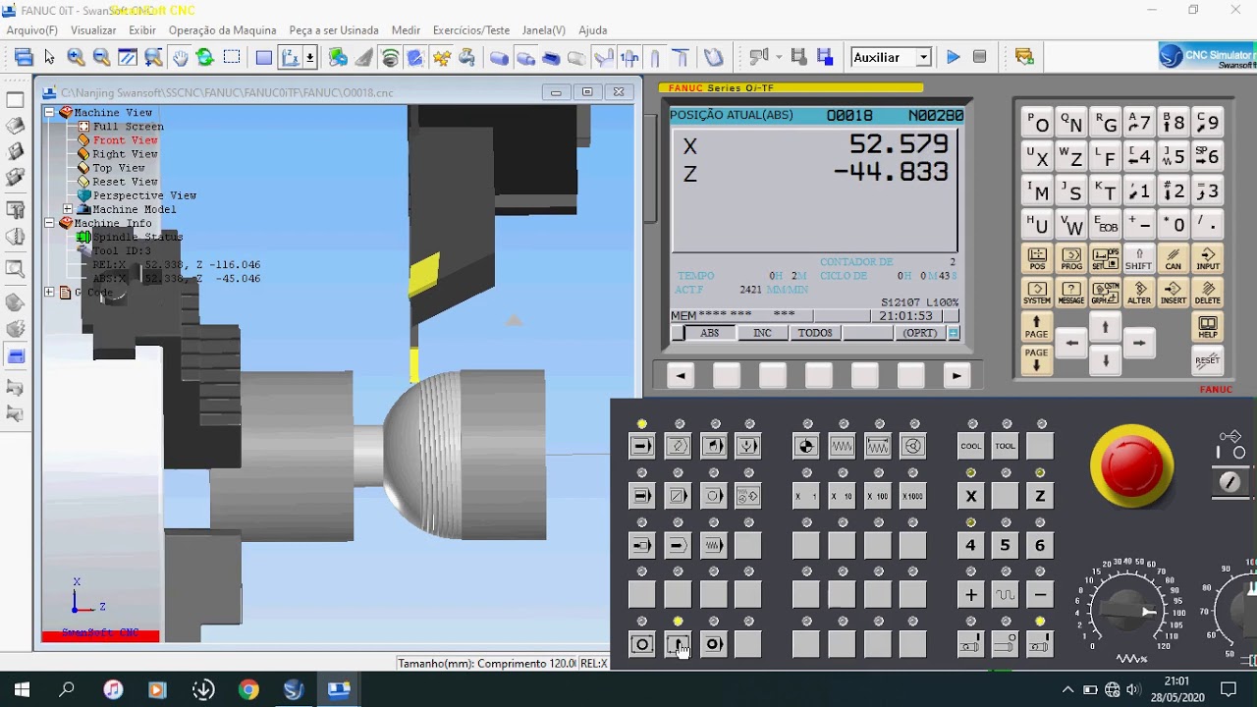Click the RESET key
The image size is (1257, 707).
1208,360
